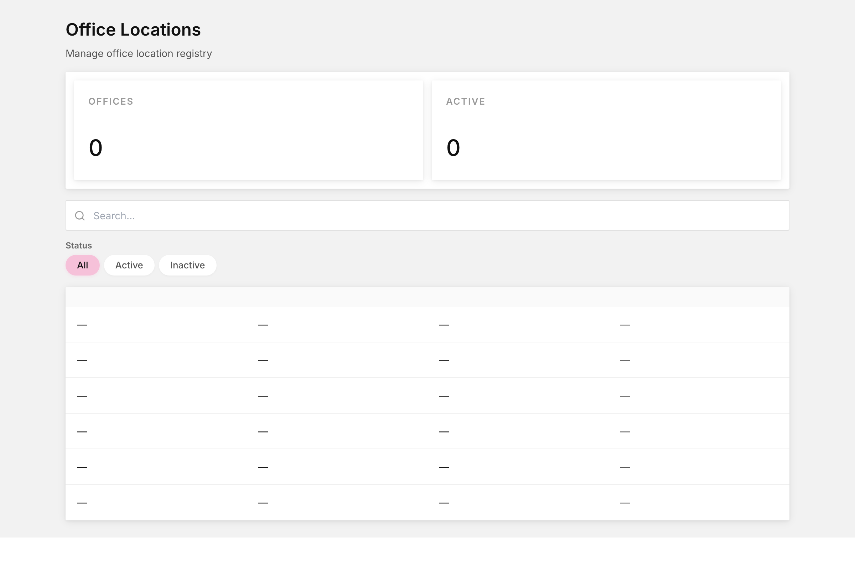855x561 pixels.
Task: Open the ACTIVE stat card
Action: pyautogui.click(x=606, y=130)
